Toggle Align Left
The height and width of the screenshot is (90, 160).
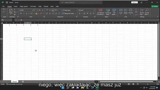pyautogui.click(x=47, y=13)
